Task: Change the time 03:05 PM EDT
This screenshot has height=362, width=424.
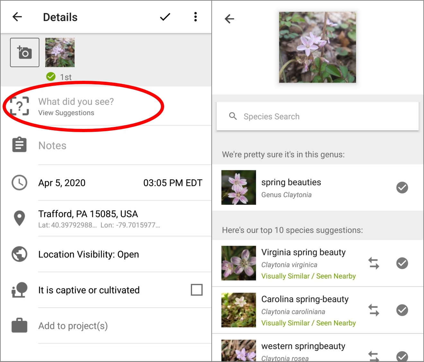Action: (x=173, y=183)
